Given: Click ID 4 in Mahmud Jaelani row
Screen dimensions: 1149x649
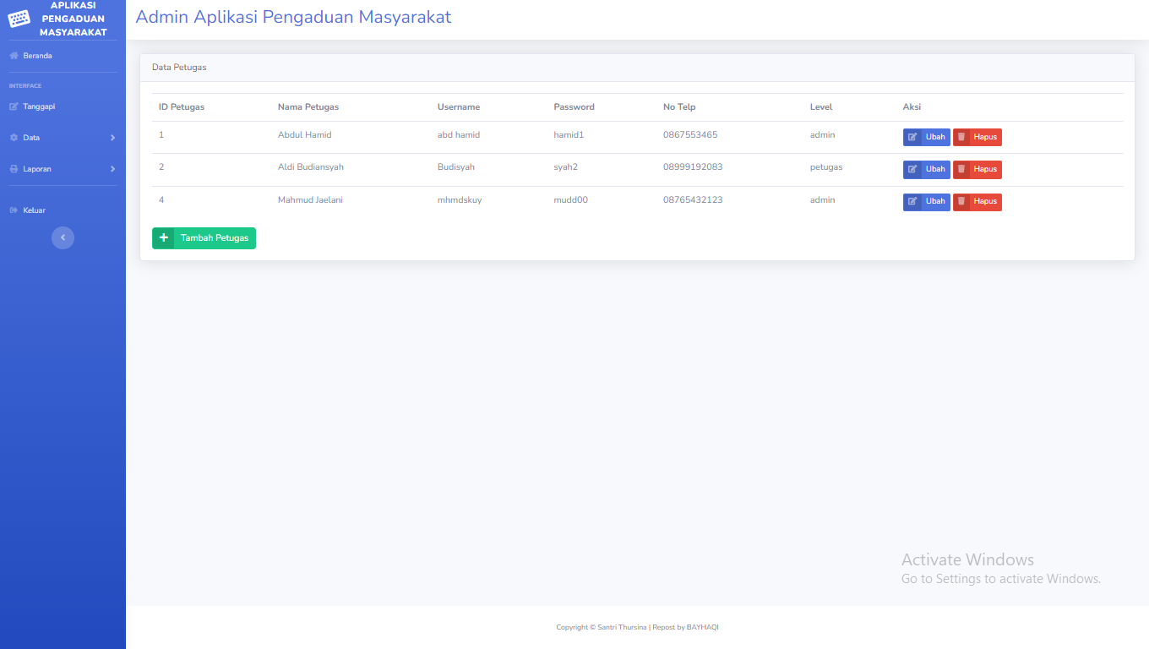Looking at the screenshot, I should [x=161, y=200].
